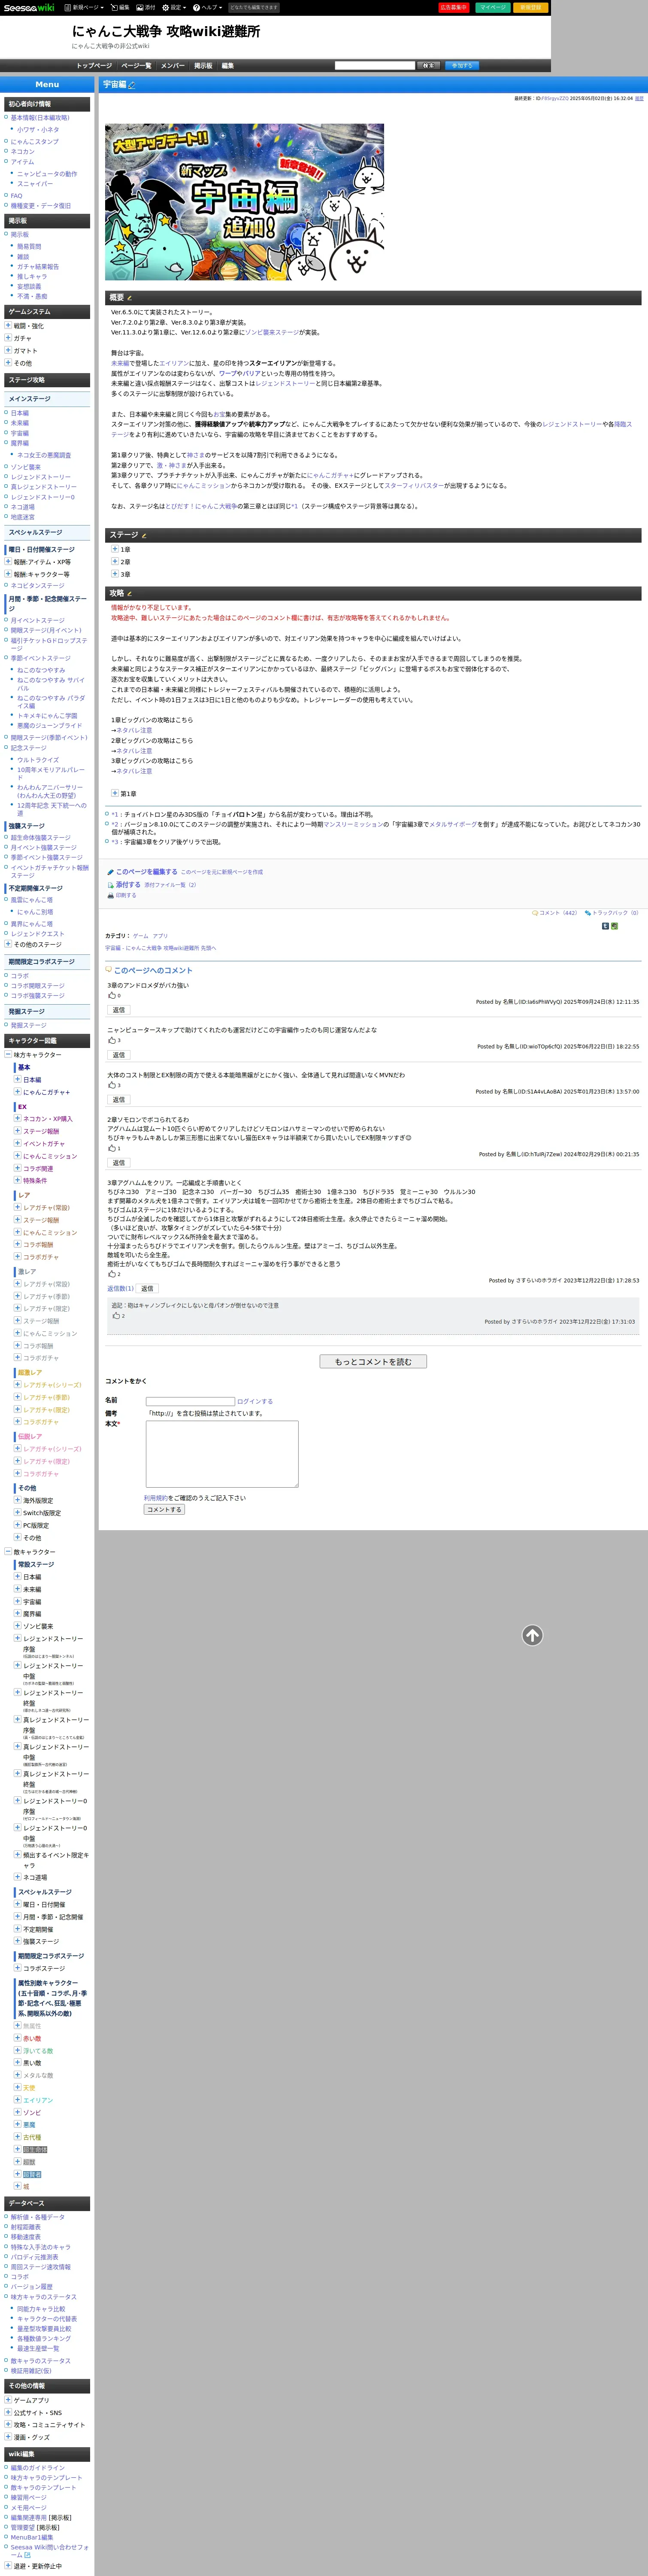This screenshot has width=648, height=2576.
Task: Click the このページへのコメント heading icon
Action: [x=109, y=970]
